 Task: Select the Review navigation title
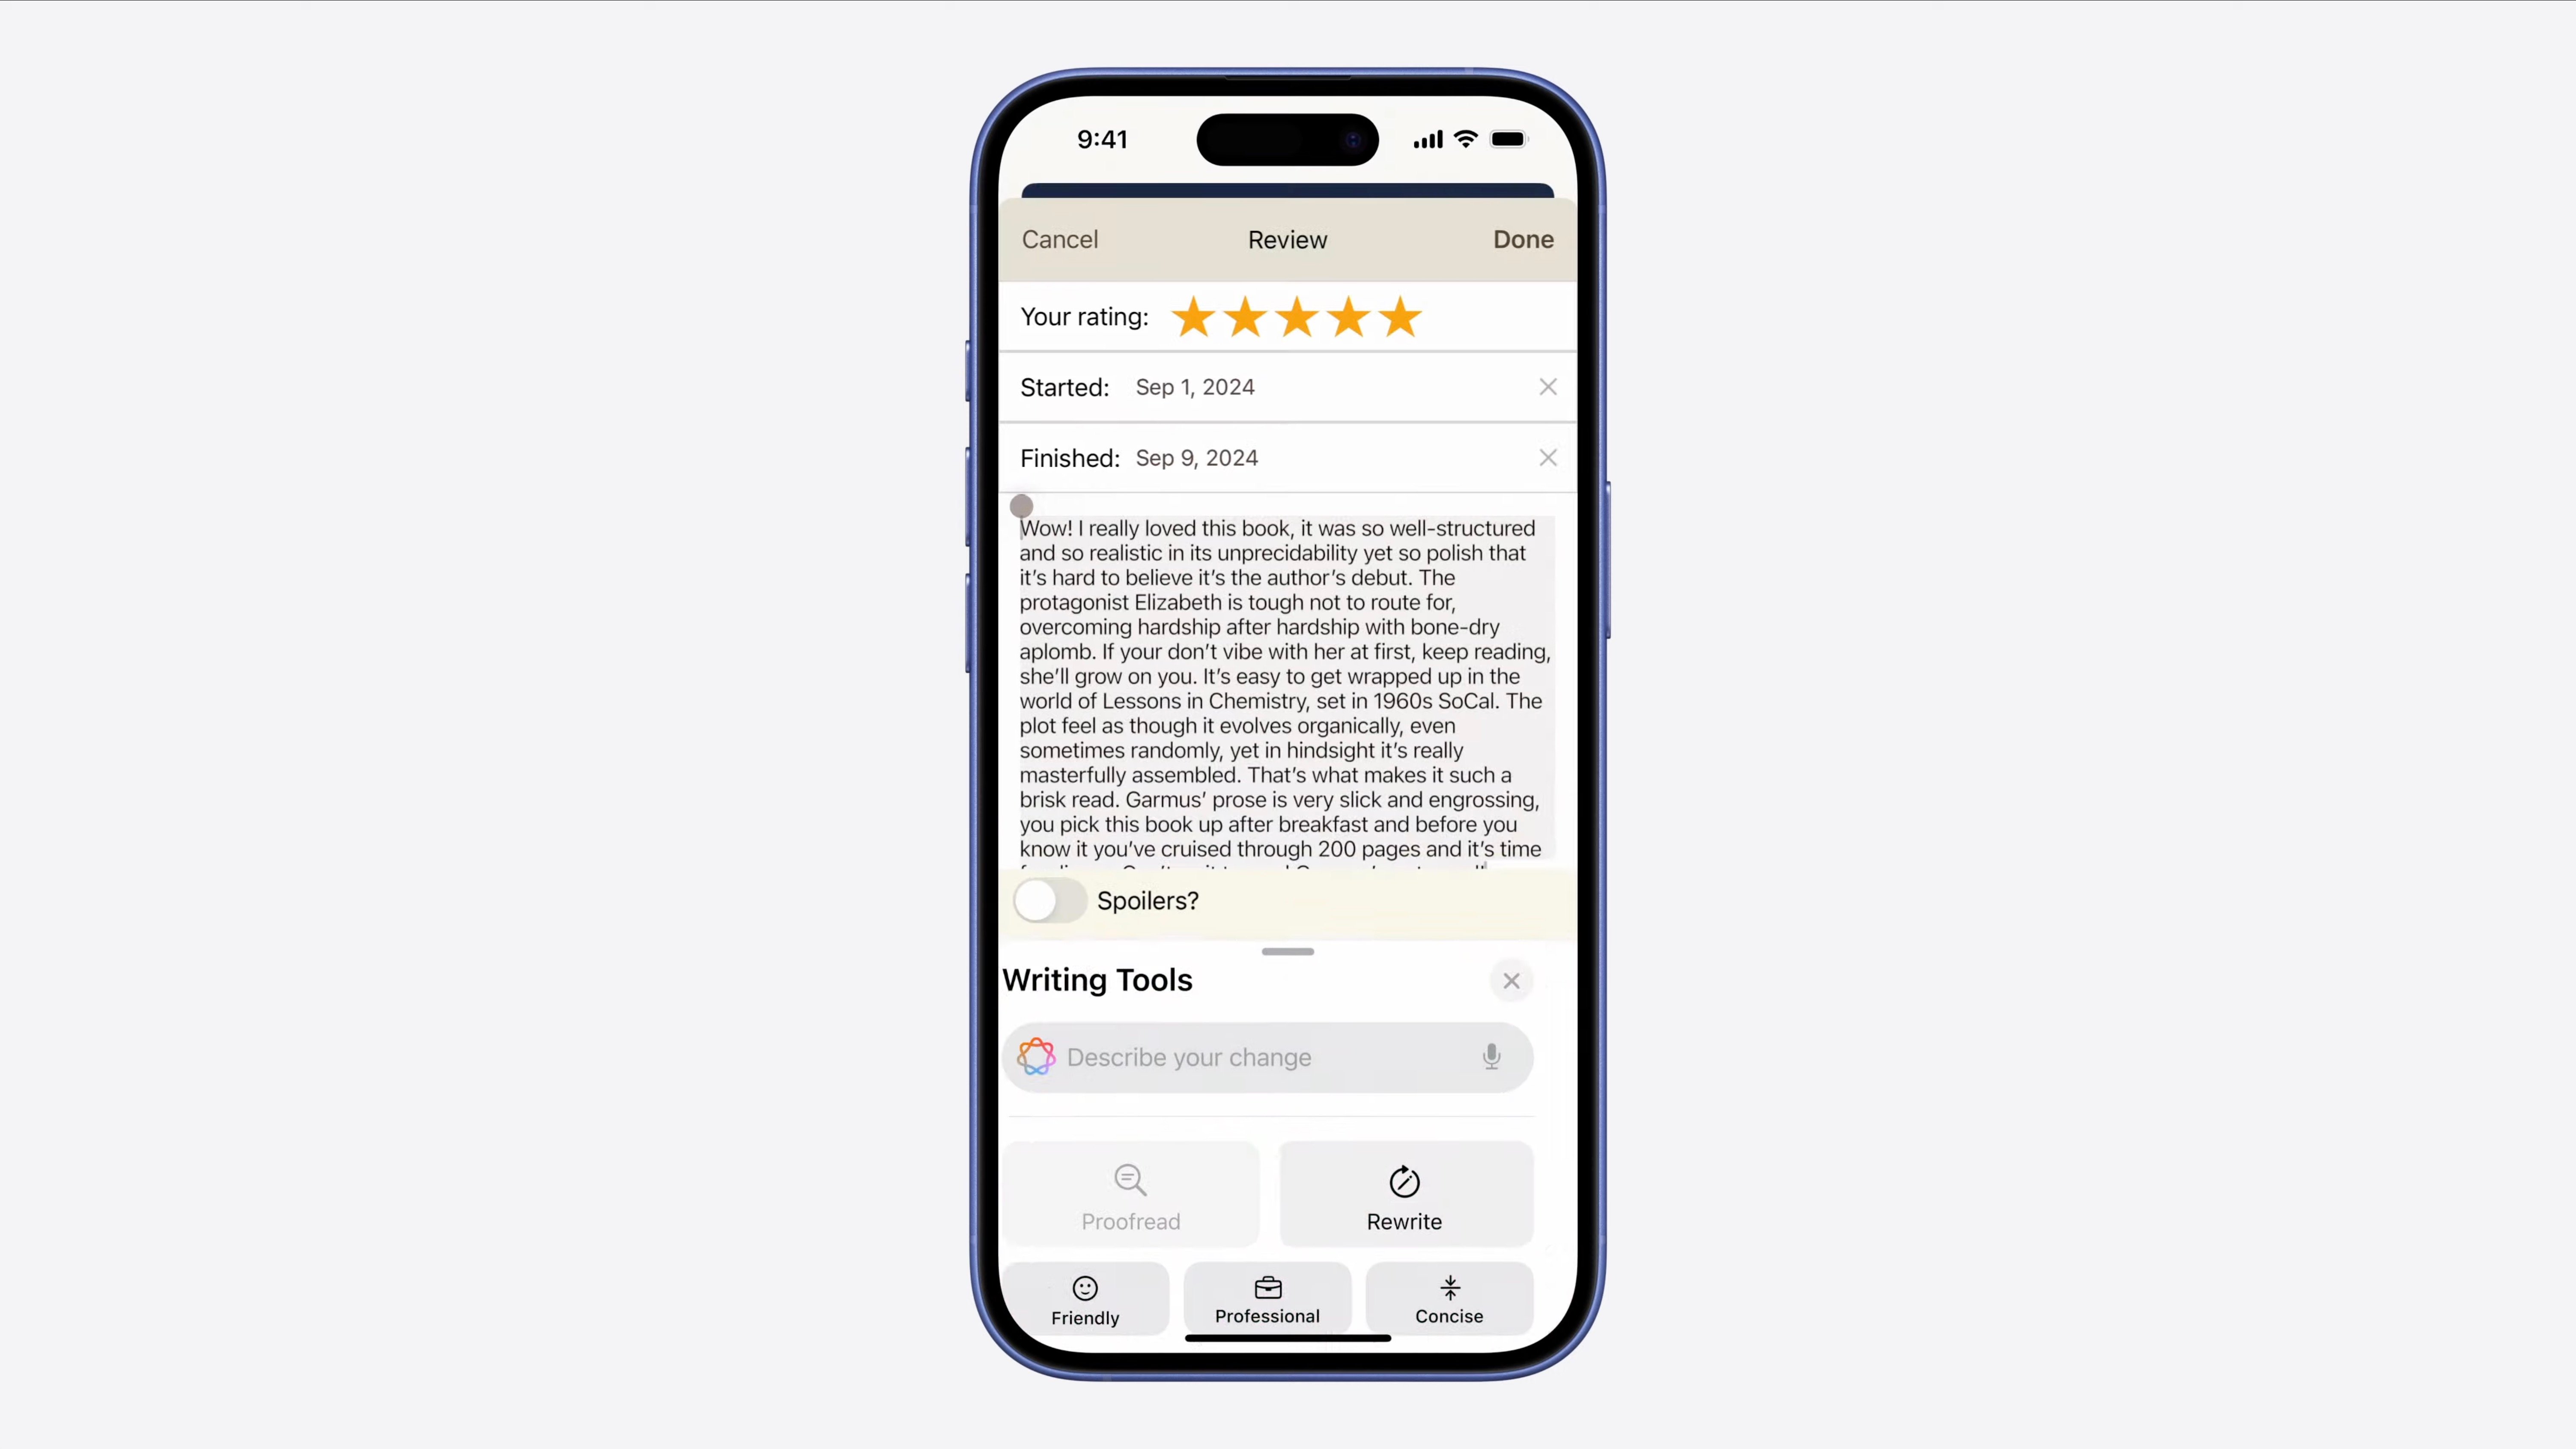pos(1288,239)
